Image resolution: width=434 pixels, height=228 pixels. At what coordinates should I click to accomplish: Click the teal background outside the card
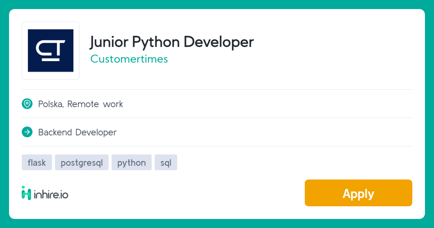tap(217, 4)
